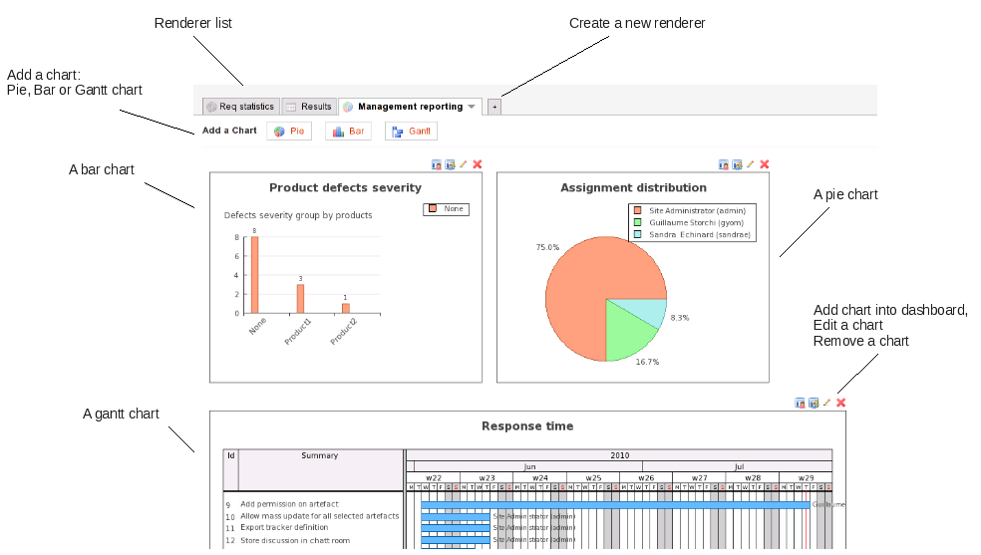Click the Jul month header in gantt
981x555 pixels.
[739, 466]
